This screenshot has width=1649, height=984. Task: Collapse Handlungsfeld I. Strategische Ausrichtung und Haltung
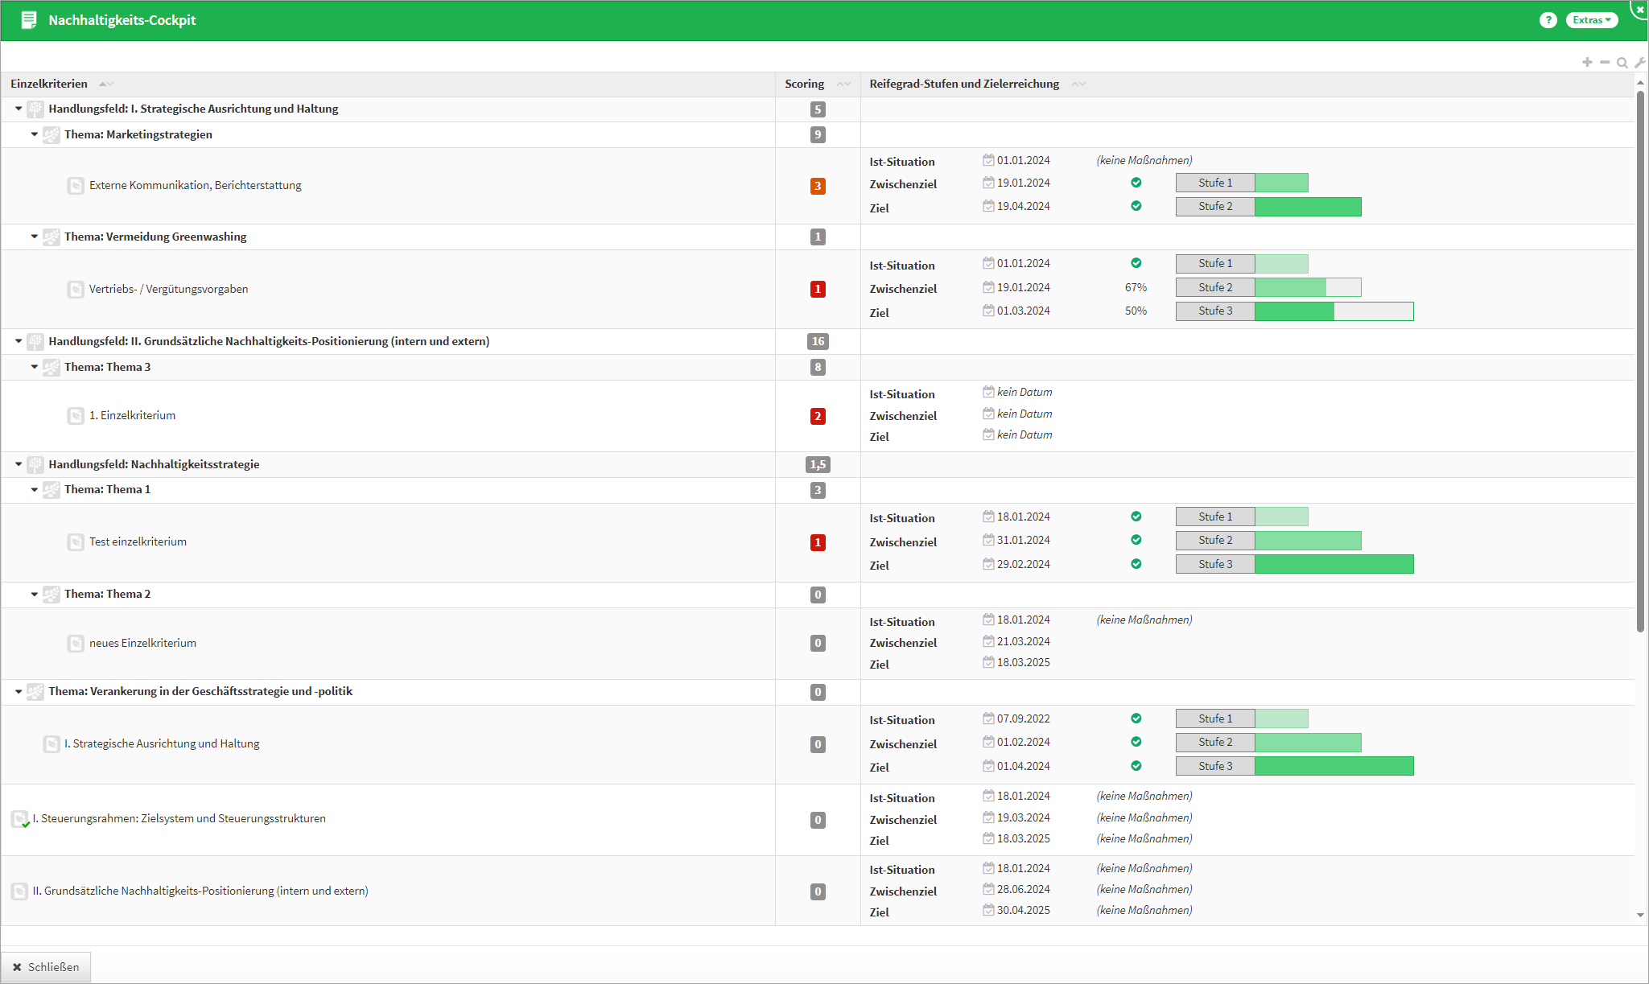coord(19,109)
